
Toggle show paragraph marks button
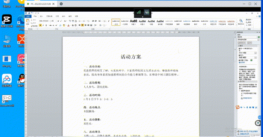click(109, 21)
